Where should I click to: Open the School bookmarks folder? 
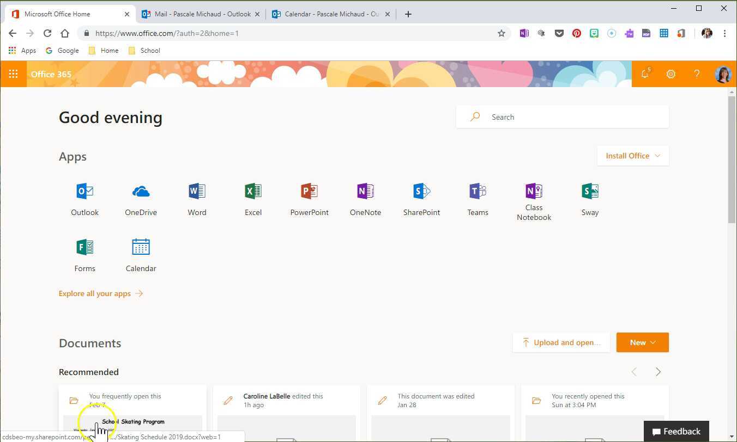pyautogui.click(x=144, y=51)
